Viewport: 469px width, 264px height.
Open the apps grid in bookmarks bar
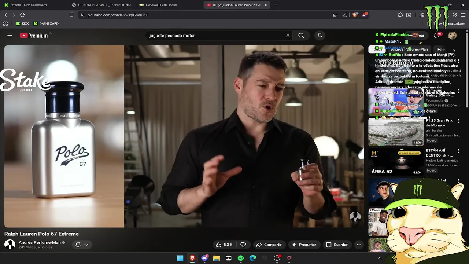[5, 23]
